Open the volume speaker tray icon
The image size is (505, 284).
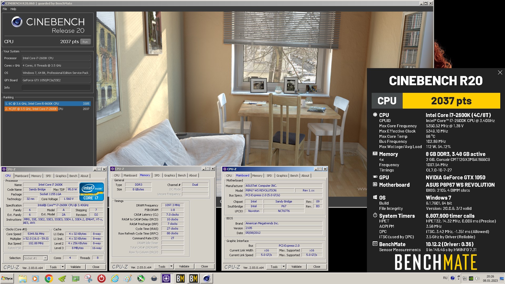tap(477, 278)
